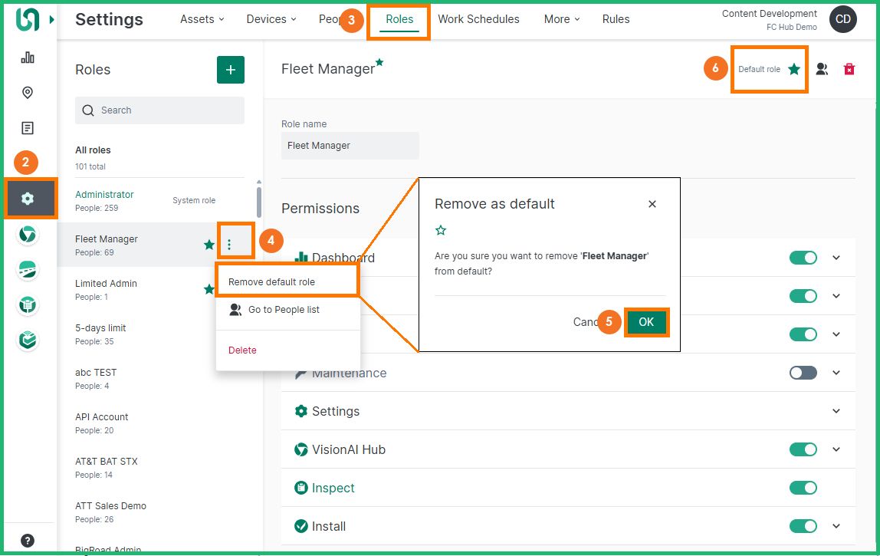Click the green add role plus button
Image resolution: width=880 pixels, height=556 pixels.
click(231, 69)
